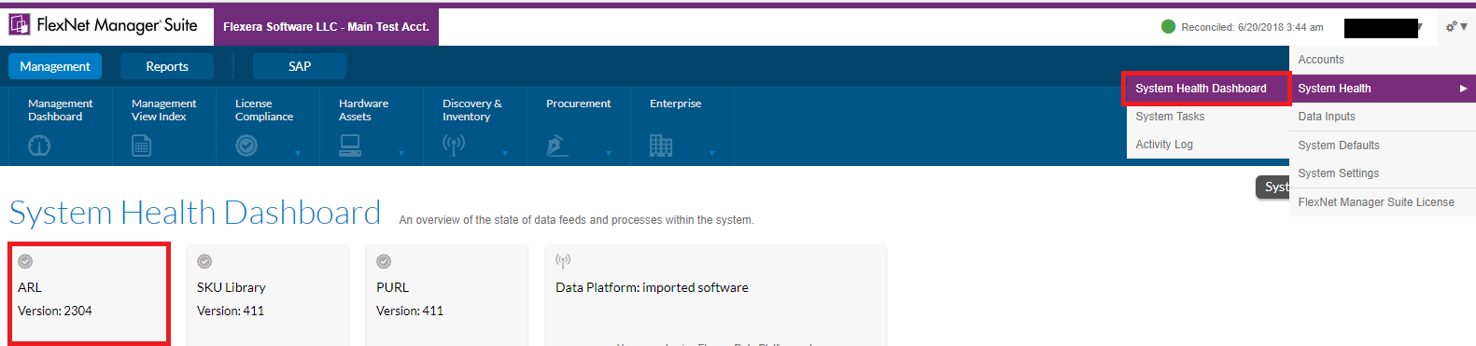This screenshot has width=1476, height=346.
Task: Click the Enterprise building icon
Action: click(x=661, y=145)
